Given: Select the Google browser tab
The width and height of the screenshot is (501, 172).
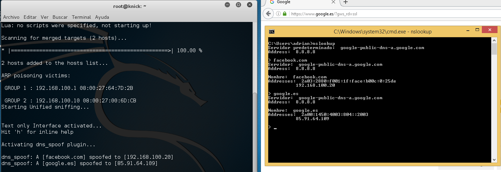Looking at the screenshot, I should (303, 2).
